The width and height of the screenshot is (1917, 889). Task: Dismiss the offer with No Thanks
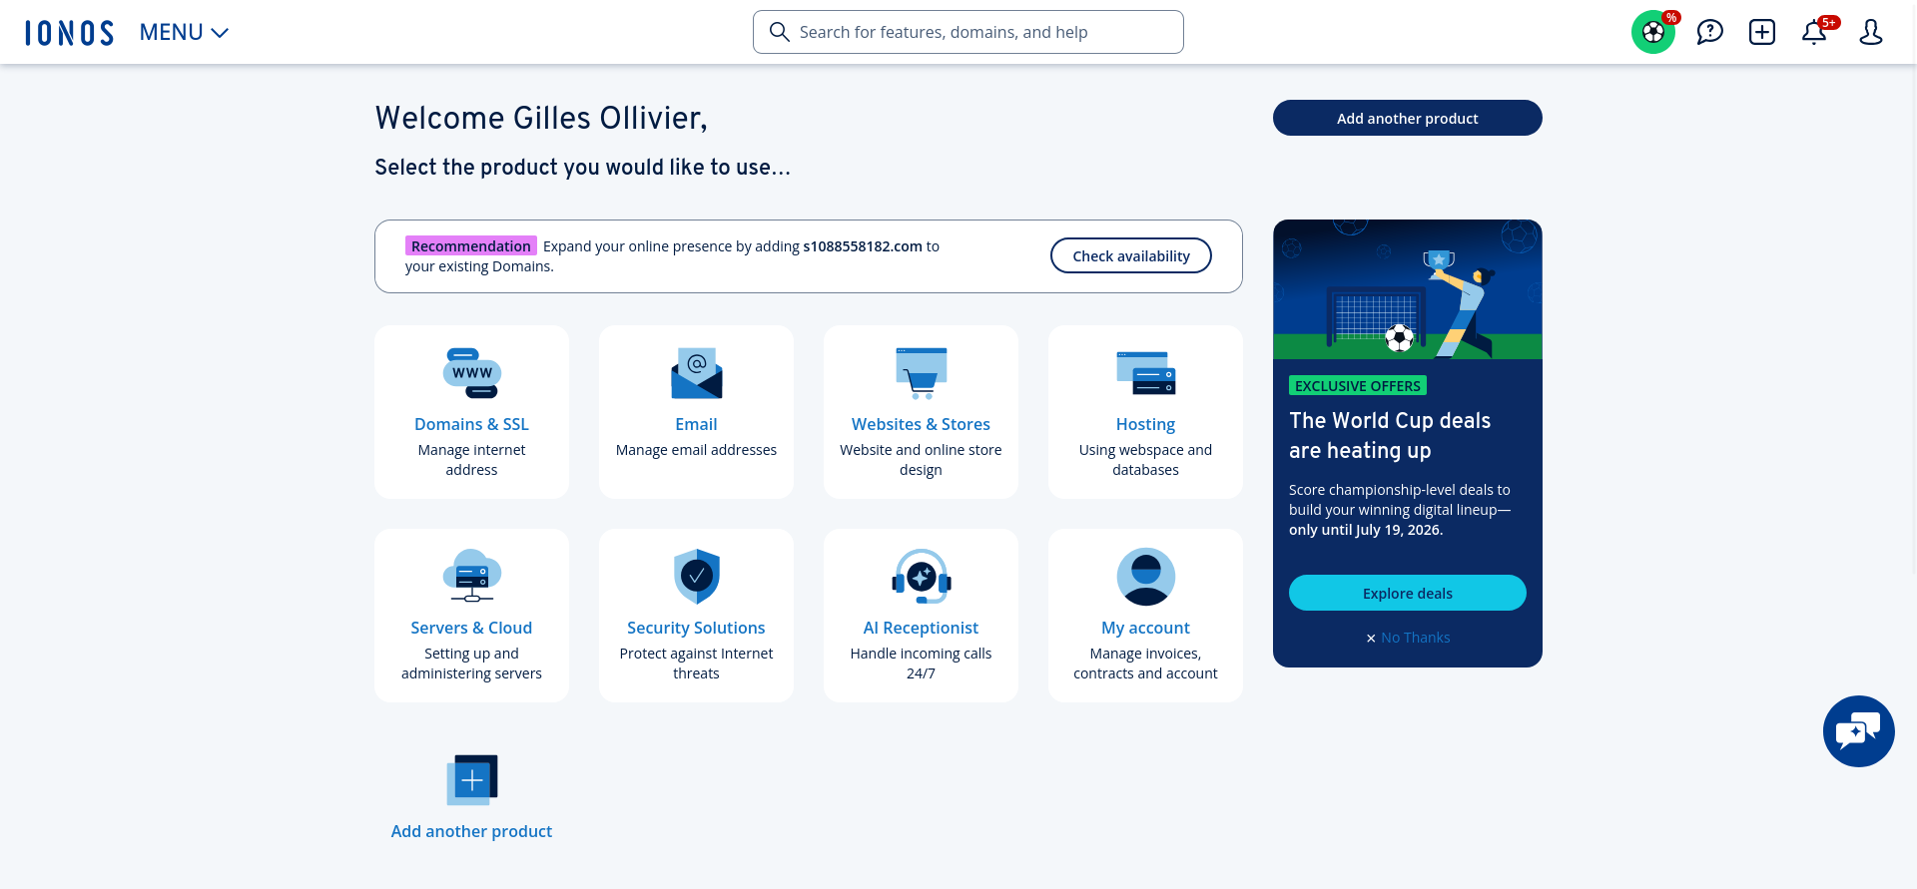[x=1407, y=638]
